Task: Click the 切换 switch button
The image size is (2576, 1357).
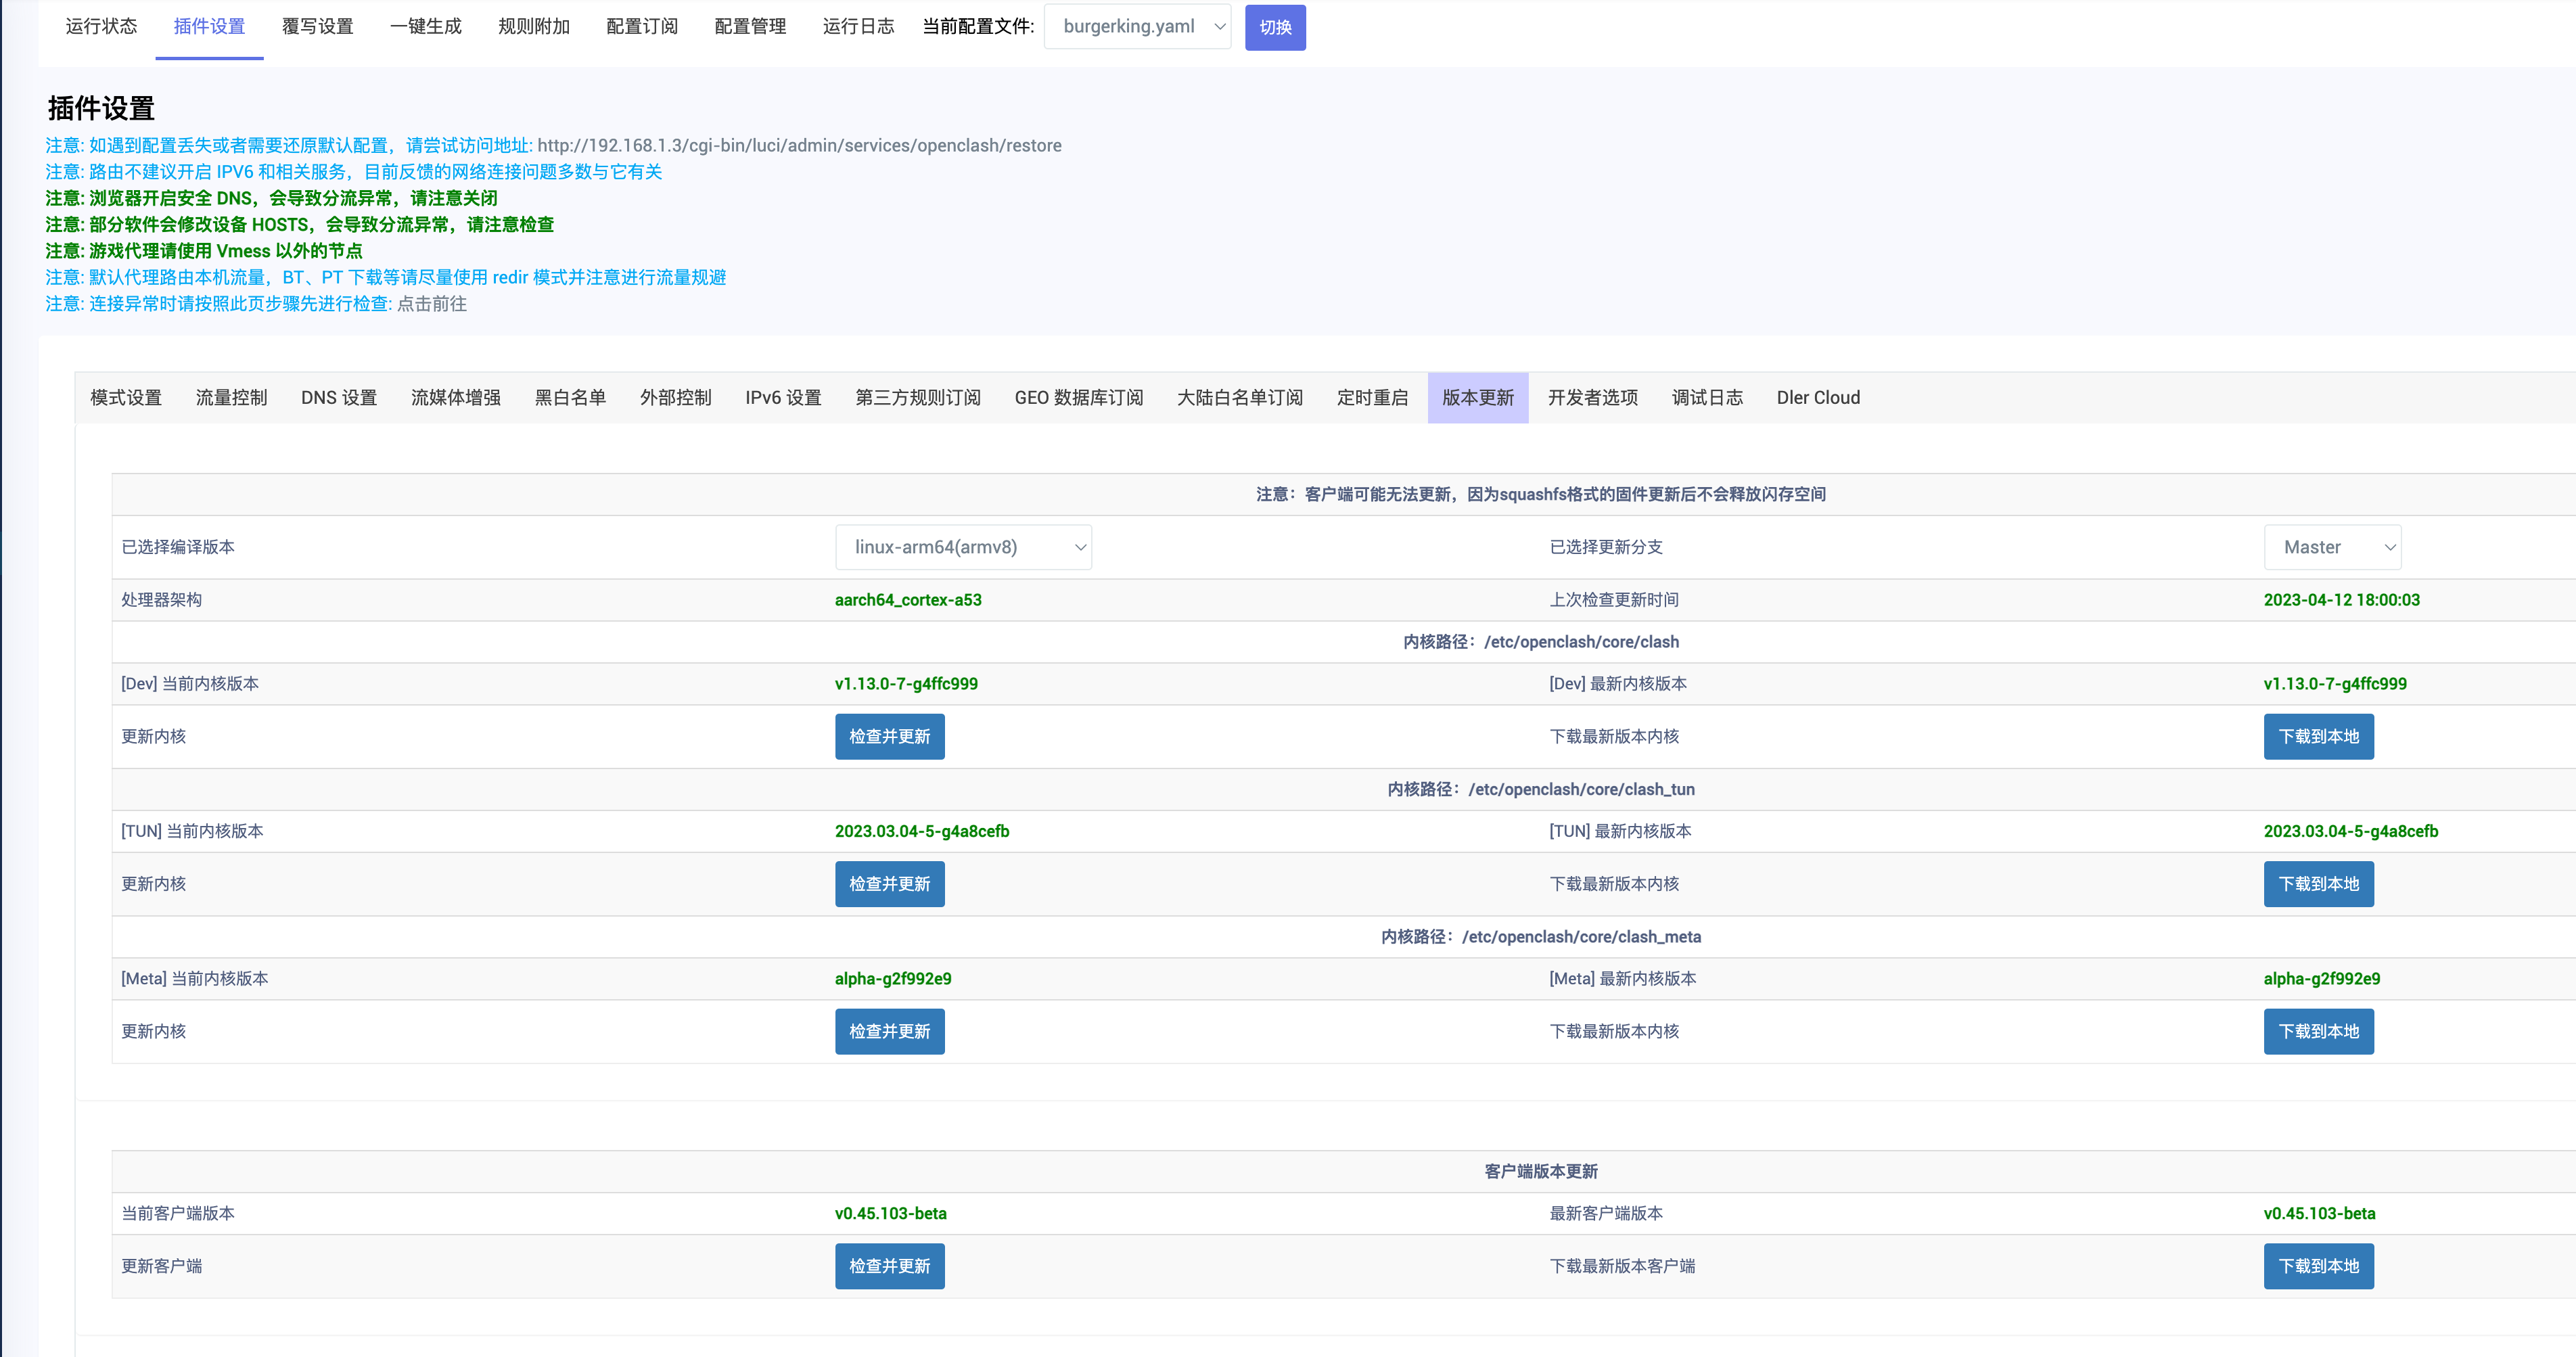Action: click(x=1274, y=27)
